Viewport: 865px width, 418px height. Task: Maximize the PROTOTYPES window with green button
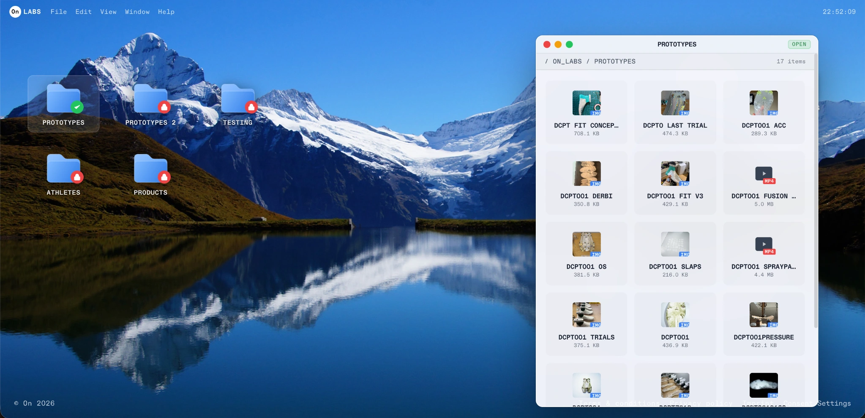569,44
